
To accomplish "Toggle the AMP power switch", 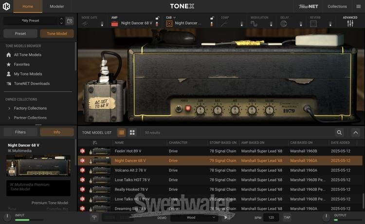I will coord(157,24).
